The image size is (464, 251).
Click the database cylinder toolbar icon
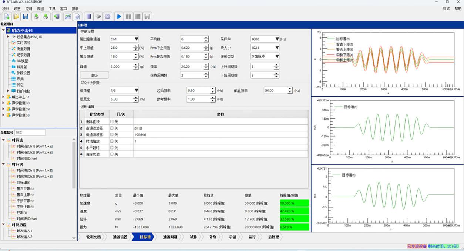coord(88,16)
